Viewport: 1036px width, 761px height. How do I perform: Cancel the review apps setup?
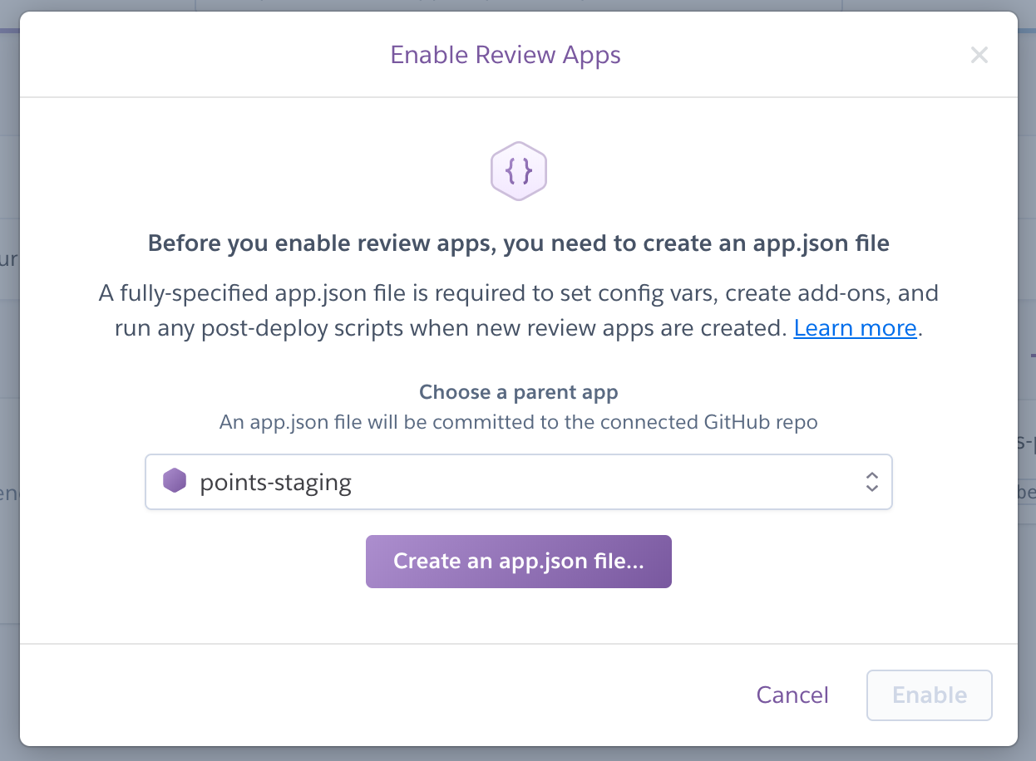tap(792, 695)
